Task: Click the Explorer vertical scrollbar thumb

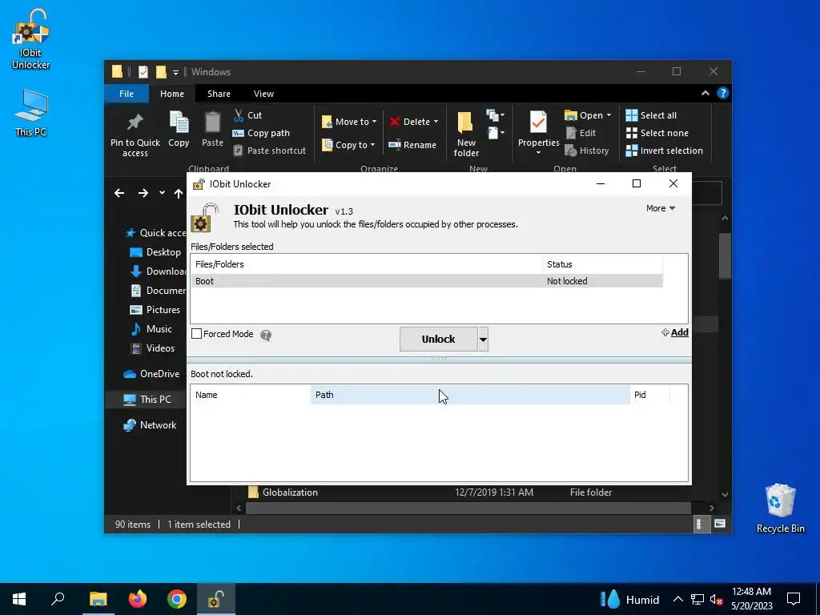Action: coord(724,256)
